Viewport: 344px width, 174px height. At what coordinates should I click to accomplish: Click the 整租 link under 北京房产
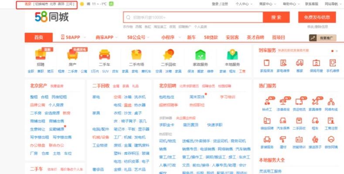34,97
